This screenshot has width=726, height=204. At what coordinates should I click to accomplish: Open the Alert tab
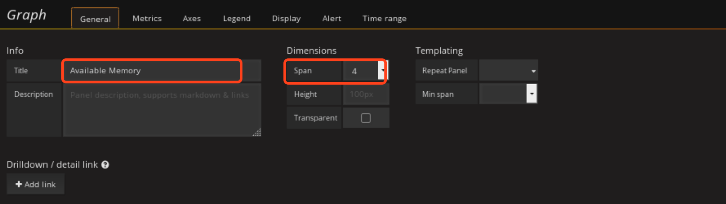coord(332,19)
